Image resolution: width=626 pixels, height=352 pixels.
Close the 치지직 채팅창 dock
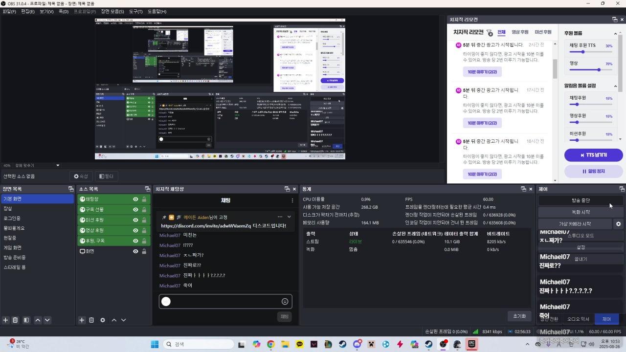click(x=294, y=189)
